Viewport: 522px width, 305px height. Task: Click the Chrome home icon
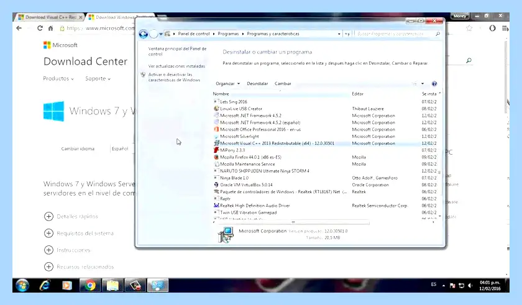point(50,29)
